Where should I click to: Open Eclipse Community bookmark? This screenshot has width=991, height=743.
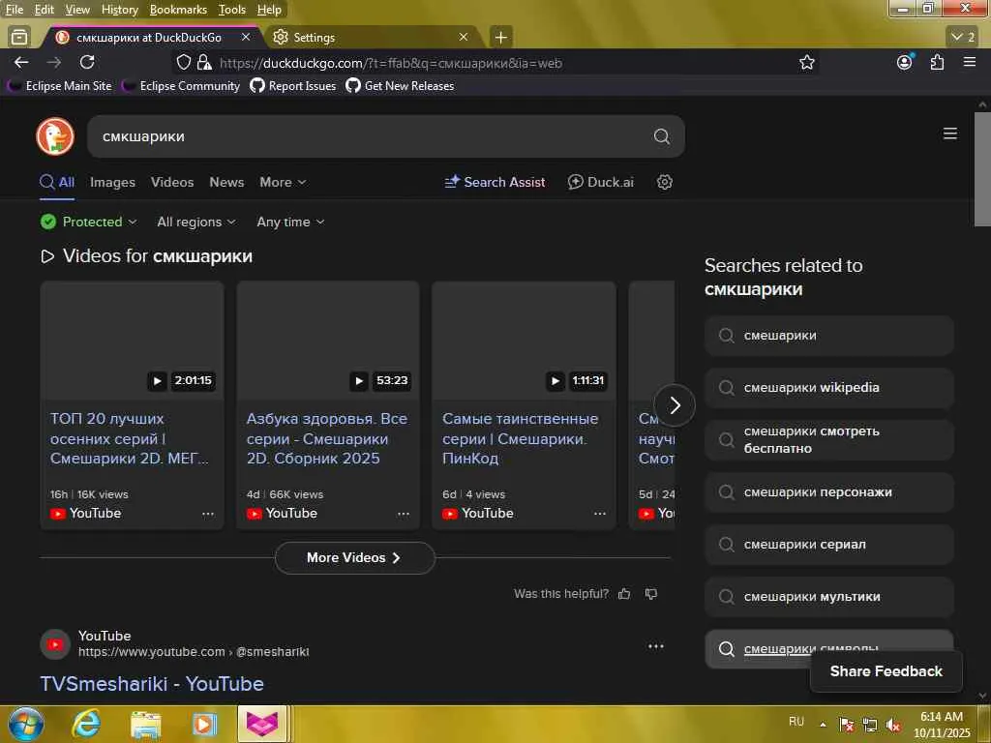point(181,86)
